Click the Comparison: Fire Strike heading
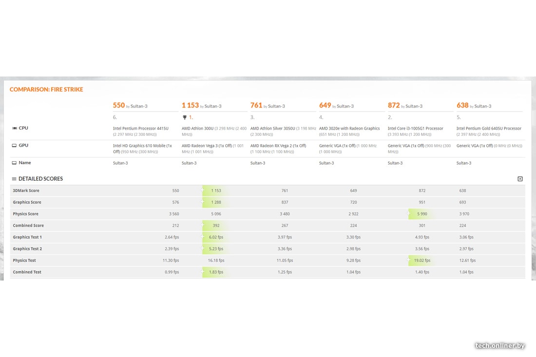This screenshot has width=536, height=357. point(46,90)
